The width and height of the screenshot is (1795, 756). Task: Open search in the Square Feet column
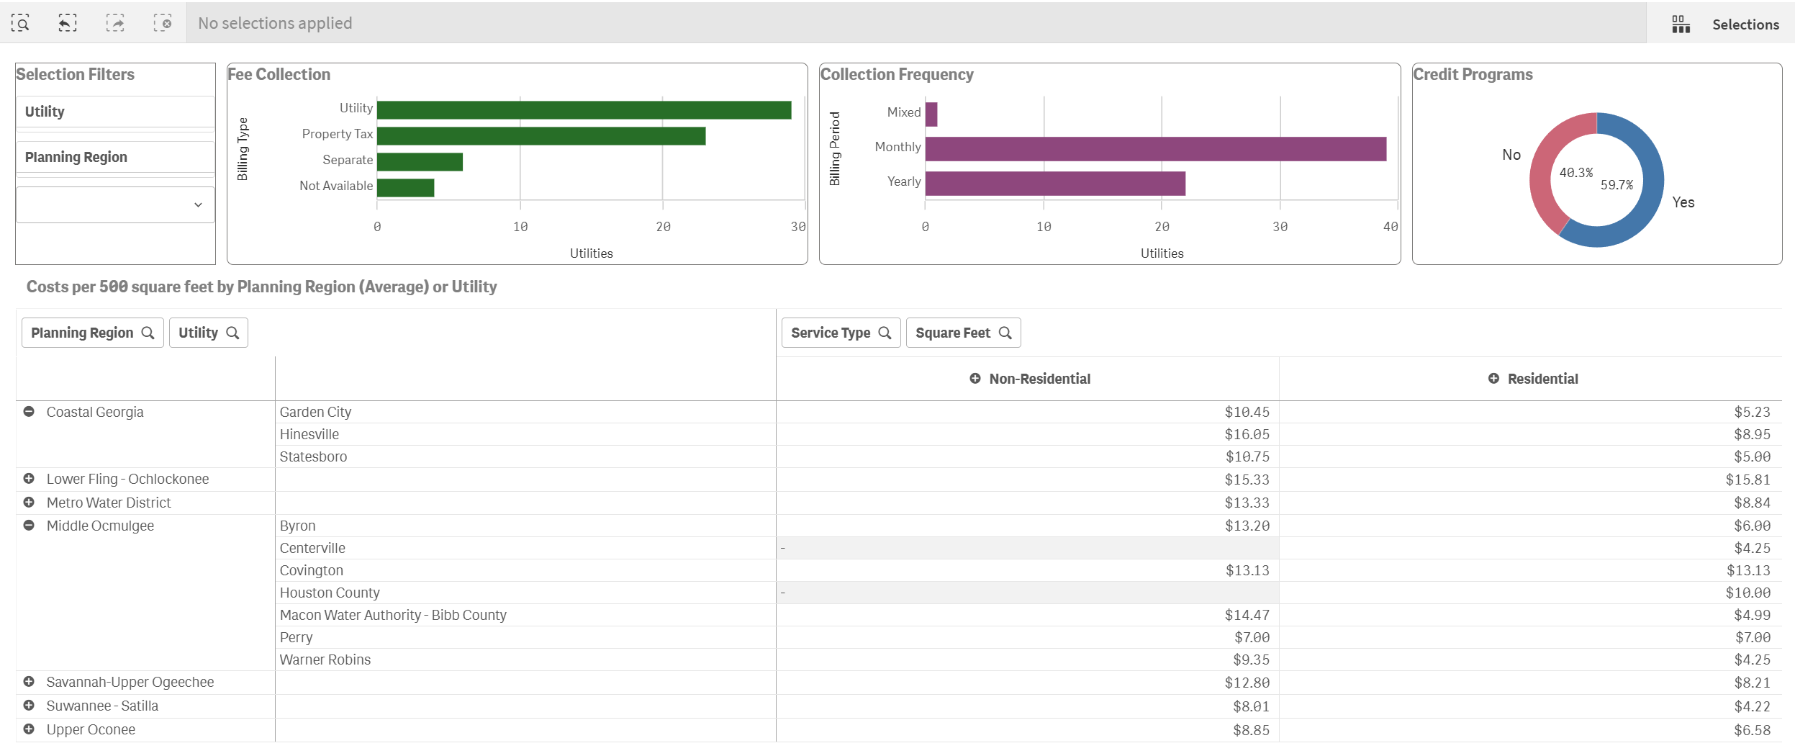point(1006,333)
